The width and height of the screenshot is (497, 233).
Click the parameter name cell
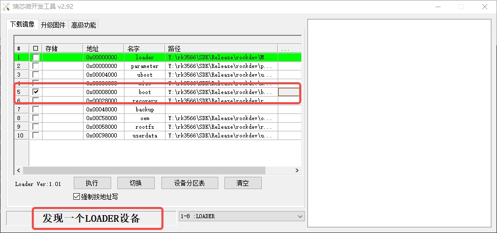[144, 66]
